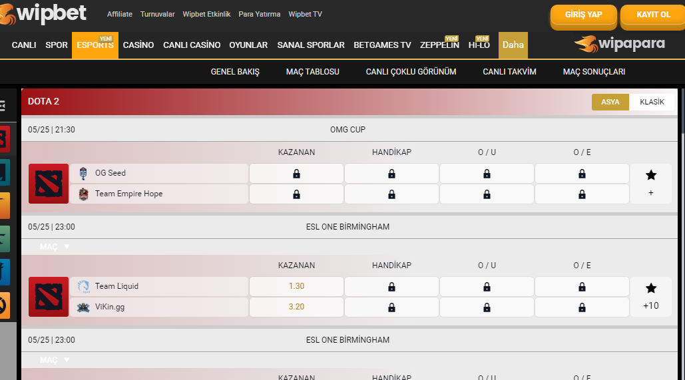Open SANAL SPORLAR section
The image size is (685, 380).
tap(311, 45)
